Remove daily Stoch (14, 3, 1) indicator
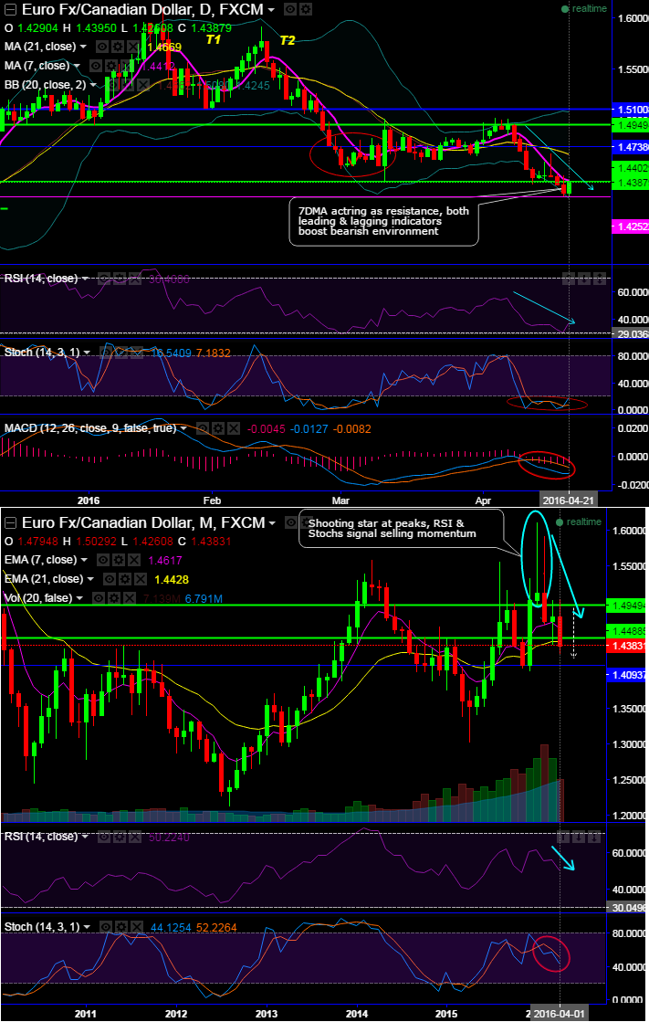This screenshot has height=1022, width=649. coord(137,353)
